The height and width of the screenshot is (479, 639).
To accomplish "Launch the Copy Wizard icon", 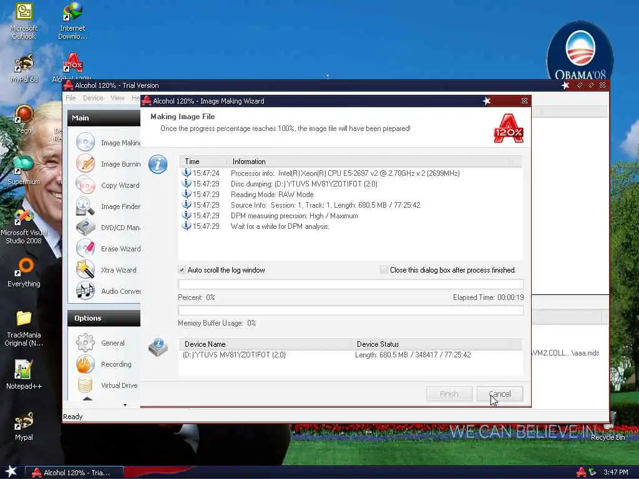I will [x=85, y=185].
